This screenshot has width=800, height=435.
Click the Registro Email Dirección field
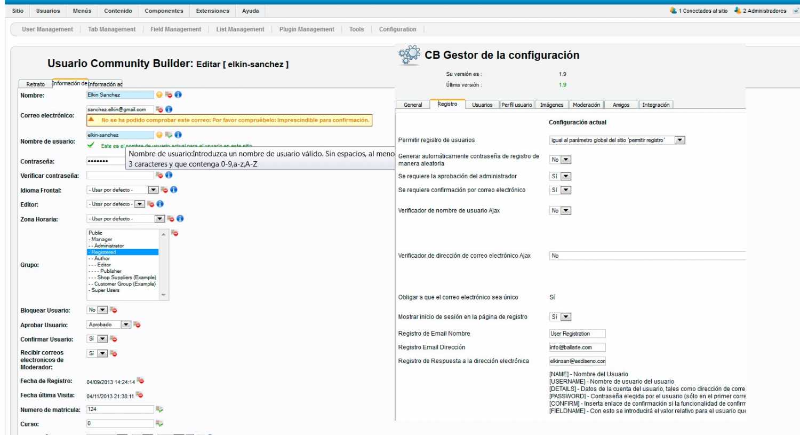tap(577, 347)
